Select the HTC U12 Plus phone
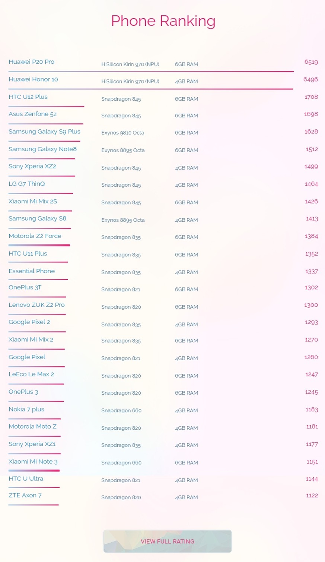 [28, 97]
